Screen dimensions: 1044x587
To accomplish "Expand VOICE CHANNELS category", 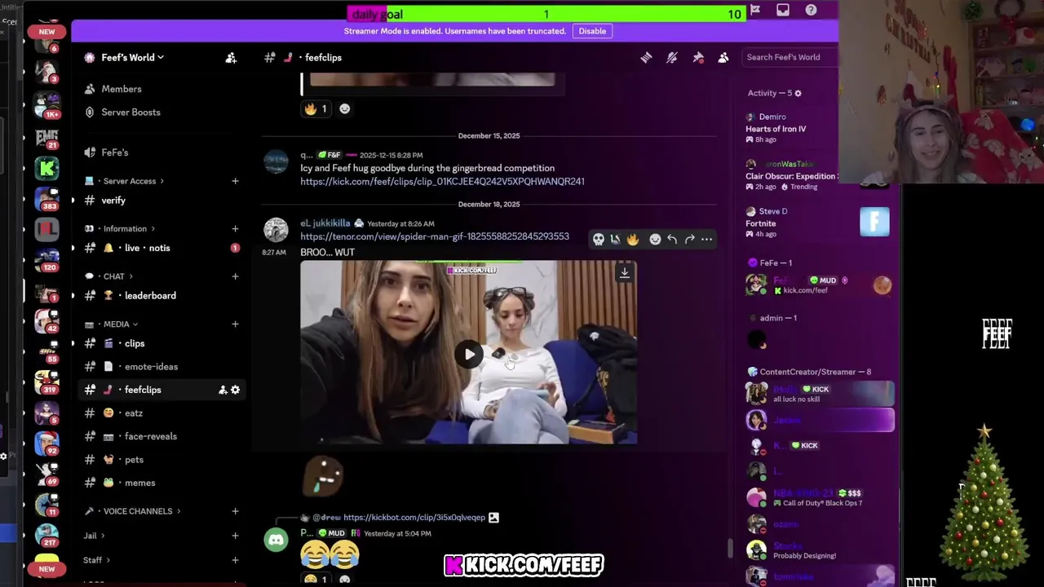I will [138, 511].
